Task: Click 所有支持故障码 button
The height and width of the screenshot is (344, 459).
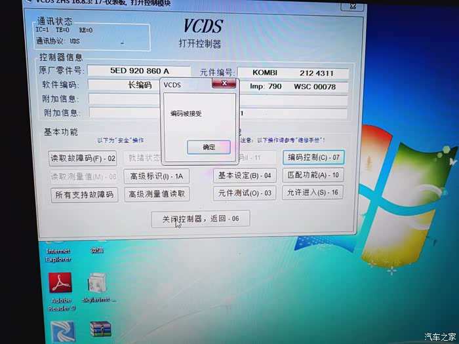Action: pos(84,195)
